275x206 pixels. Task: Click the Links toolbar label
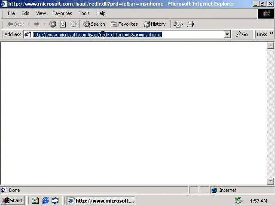[262, 34]
